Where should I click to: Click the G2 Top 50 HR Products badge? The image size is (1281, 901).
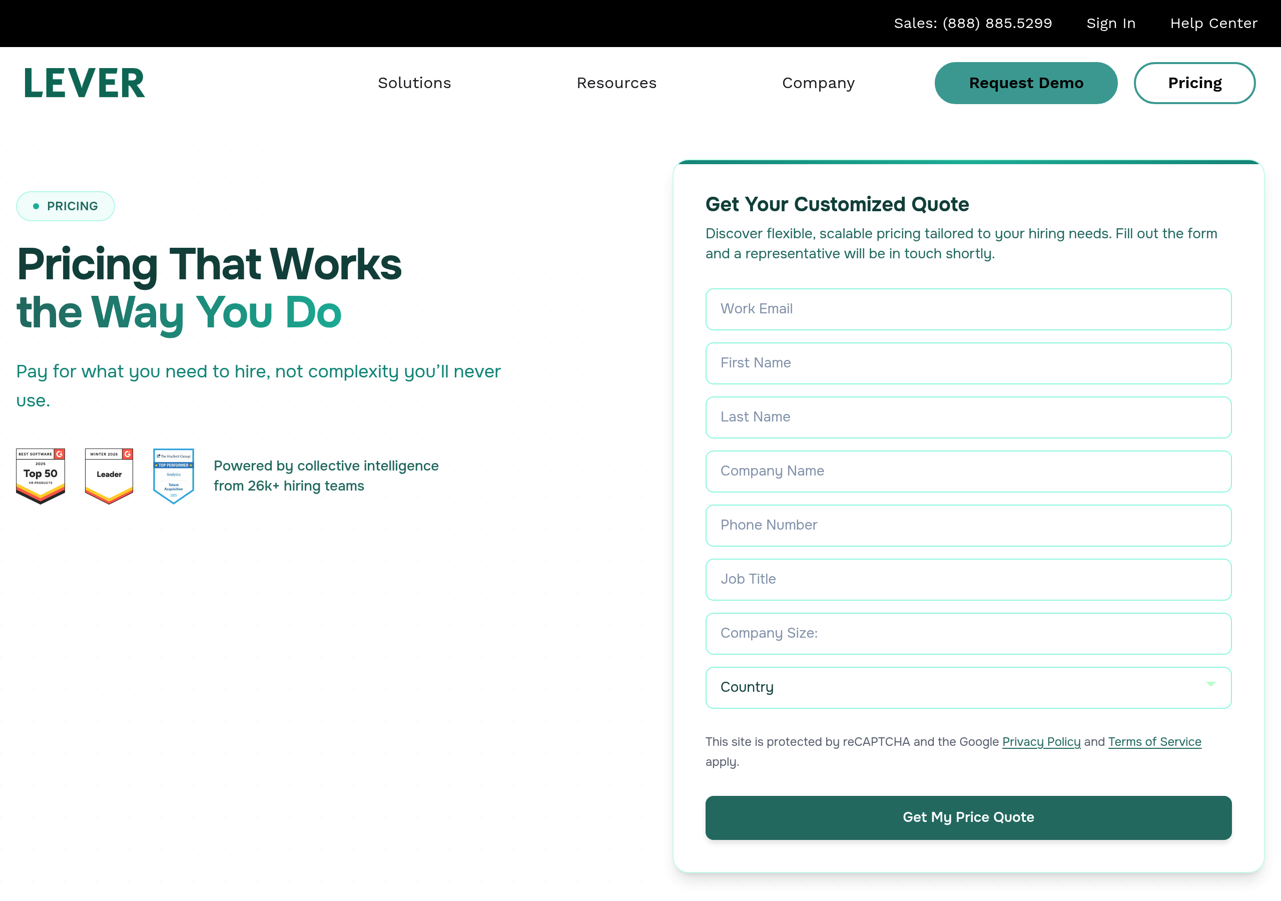pyautogui.click(x=40, y=475)
